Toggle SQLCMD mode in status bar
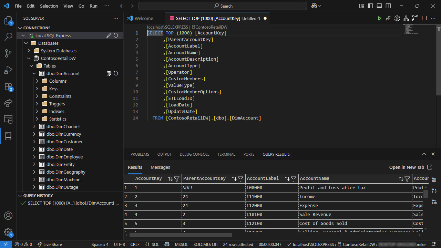The height and width of the screenshot is (248, 441). [x=205, y=244]
